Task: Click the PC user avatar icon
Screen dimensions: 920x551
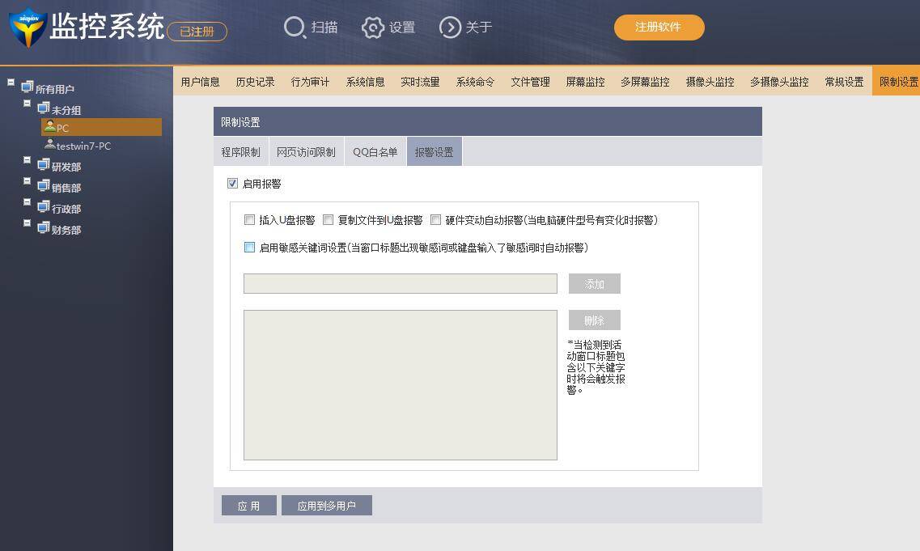Action: (50, 126)
